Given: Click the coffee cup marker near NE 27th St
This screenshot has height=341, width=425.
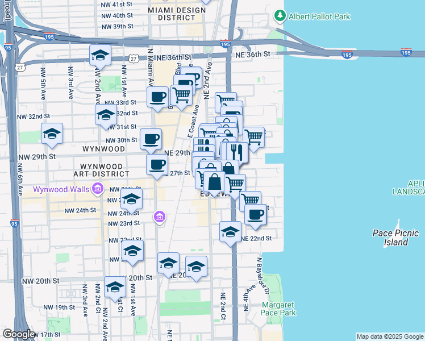Looking at the screenshot, I should pyautogui.click(x=157, y=165).
